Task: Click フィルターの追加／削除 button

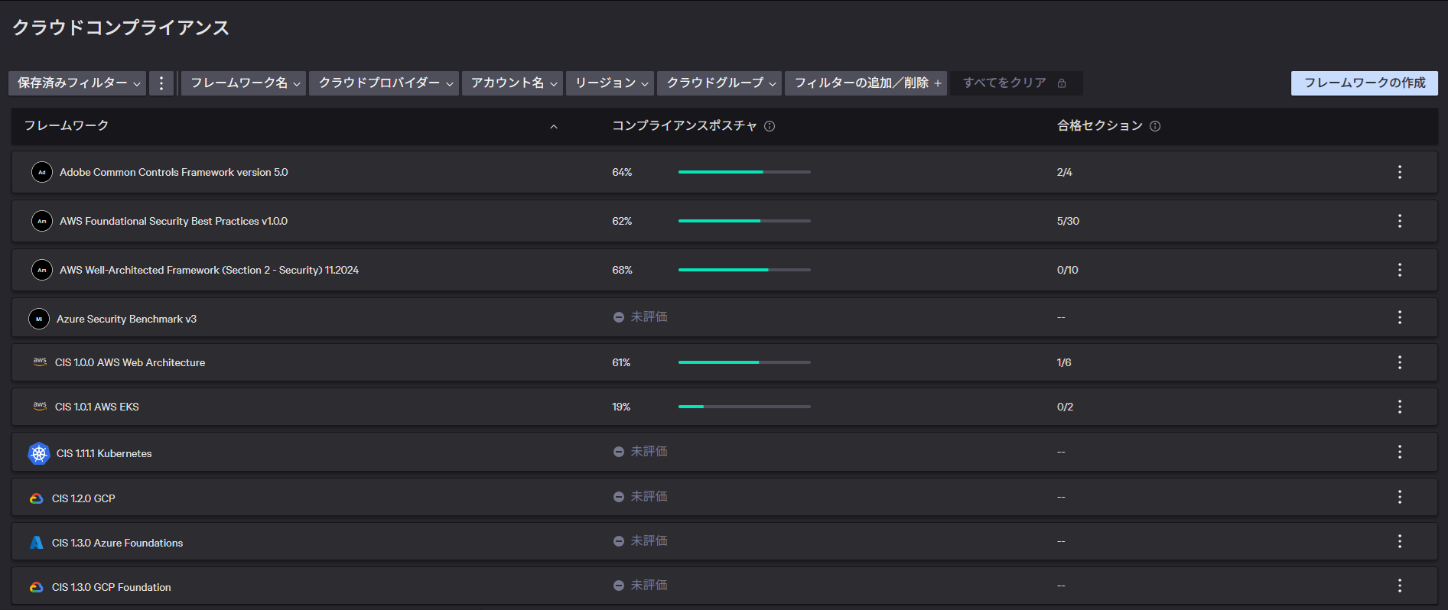Action: 866,83
